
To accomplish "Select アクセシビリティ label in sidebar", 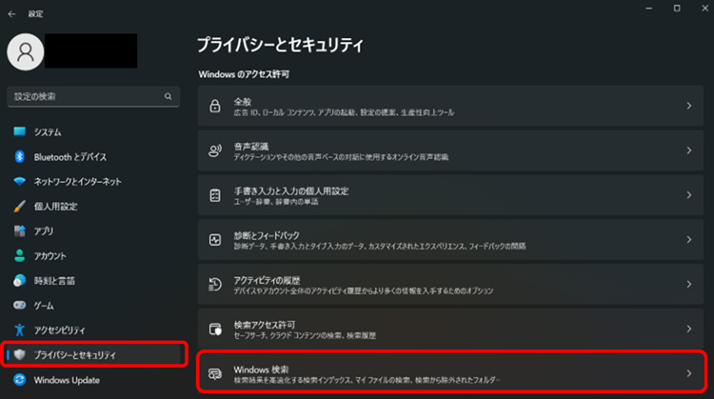I will click(x=60, y=330).
